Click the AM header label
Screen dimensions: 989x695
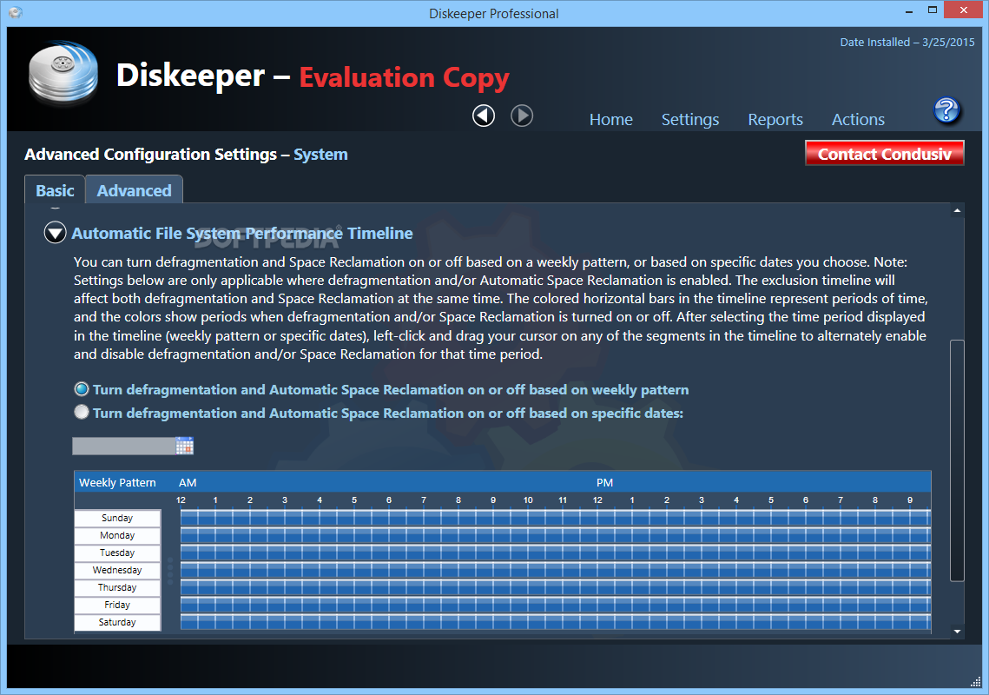point(188,482)
